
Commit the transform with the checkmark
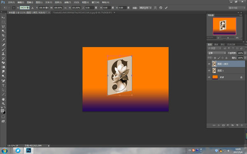tap(166, 8)
